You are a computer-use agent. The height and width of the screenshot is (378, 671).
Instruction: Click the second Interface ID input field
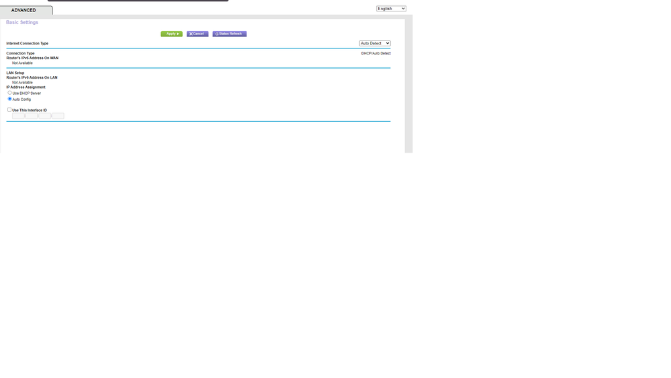click(32, 116)
